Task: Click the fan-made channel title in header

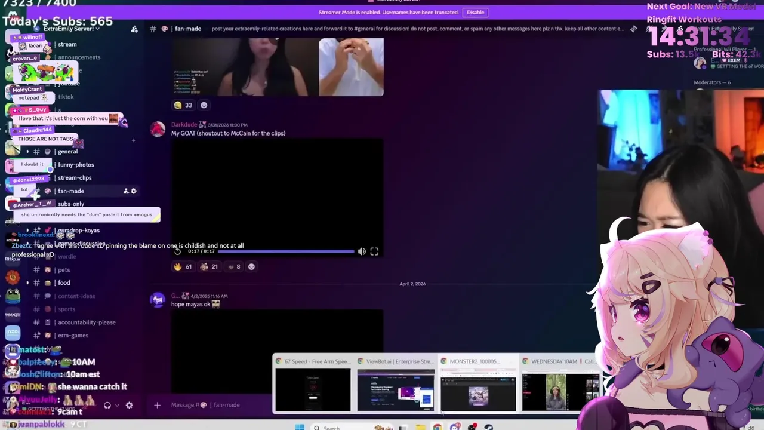Action: [x=187, y=29]
